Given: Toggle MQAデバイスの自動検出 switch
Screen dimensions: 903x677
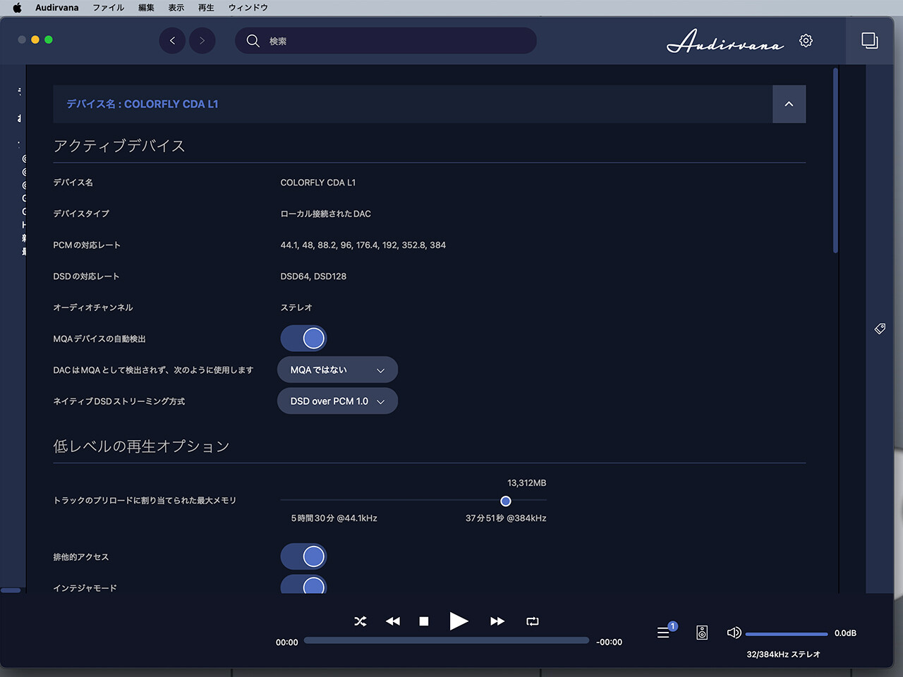Looking at the screenshot, I should pyautogui.click(x=304, y=338).
